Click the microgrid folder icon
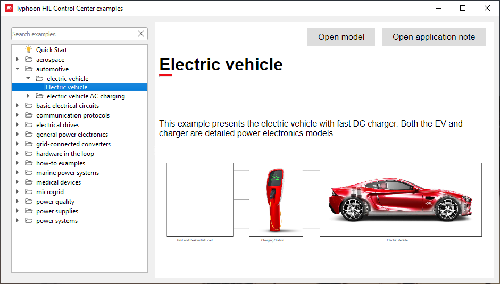 click(x=29, y=191)
